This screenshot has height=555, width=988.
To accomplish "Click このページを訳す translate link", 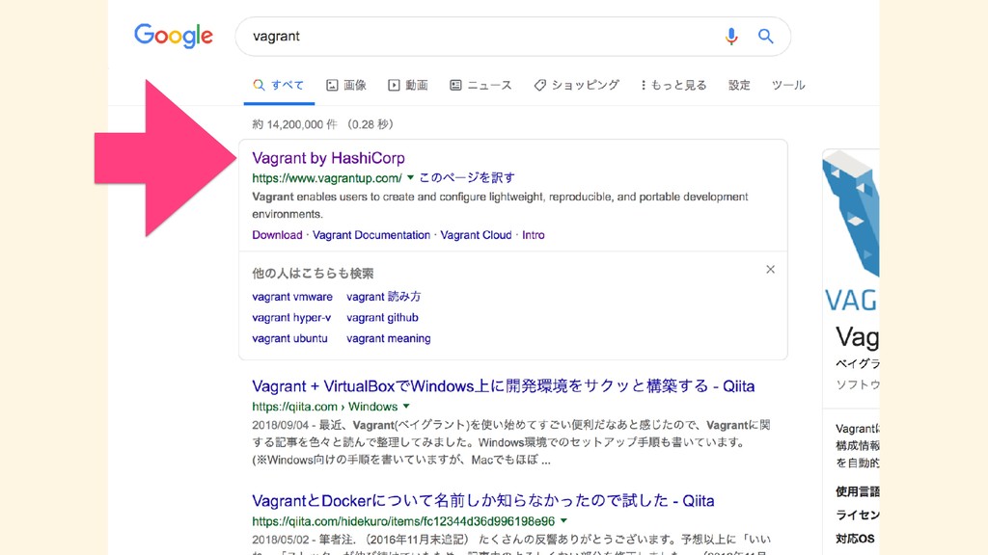I will pos(467,177).
